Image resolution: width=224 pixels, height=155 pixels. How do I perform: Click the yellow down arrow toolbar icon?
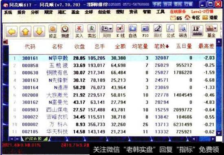[39, 31]
